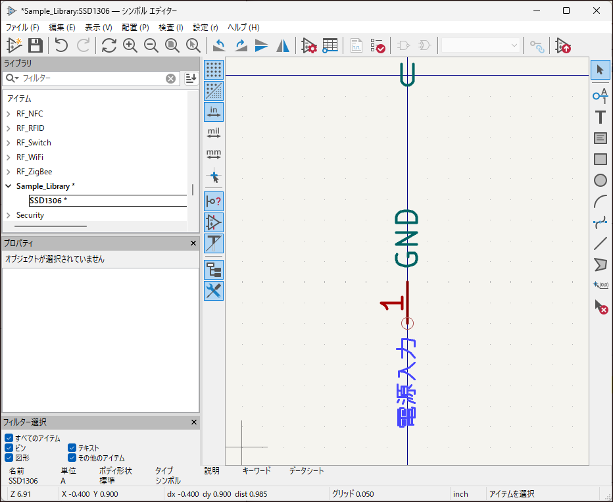Click the Undo arrow icon

point(61,45)
